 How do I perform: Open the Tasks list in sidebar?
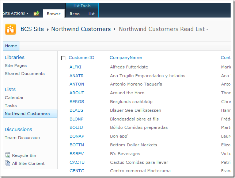click(11, 106)
